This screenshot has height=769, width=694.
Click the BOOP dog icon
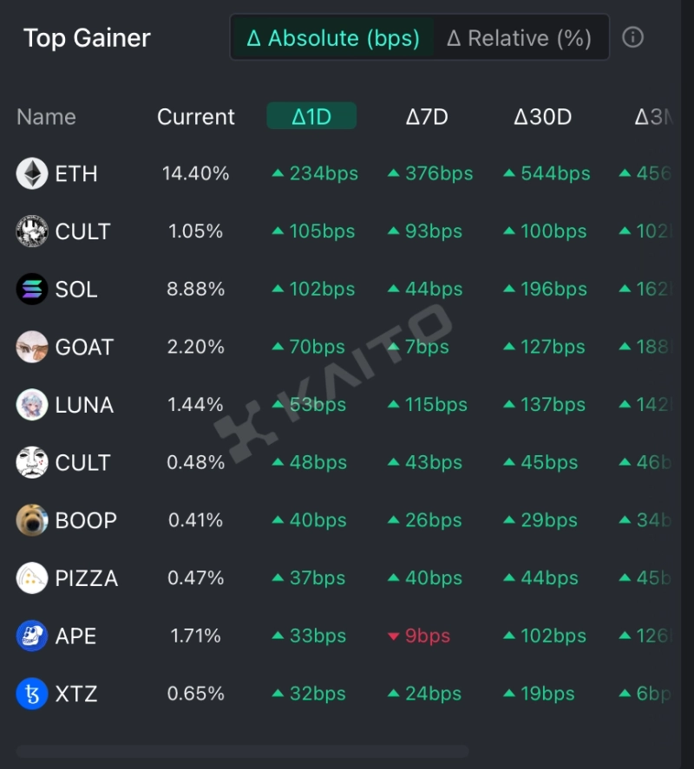click(32, 520)
